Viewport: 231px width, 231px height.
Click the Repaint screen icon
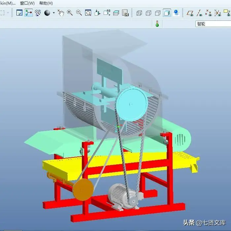coord(19,13)
